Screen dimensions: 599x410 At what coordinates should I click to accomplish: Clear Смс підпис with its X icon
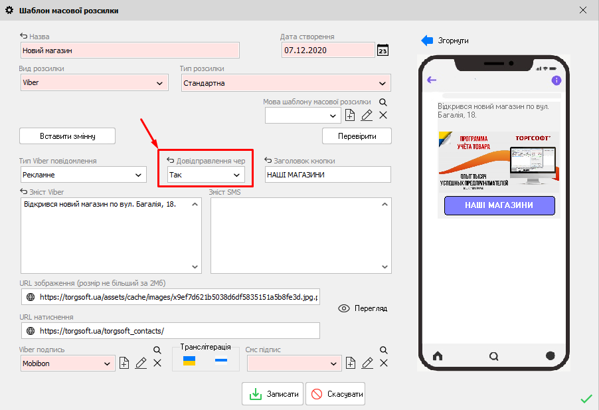click(383, 363)
